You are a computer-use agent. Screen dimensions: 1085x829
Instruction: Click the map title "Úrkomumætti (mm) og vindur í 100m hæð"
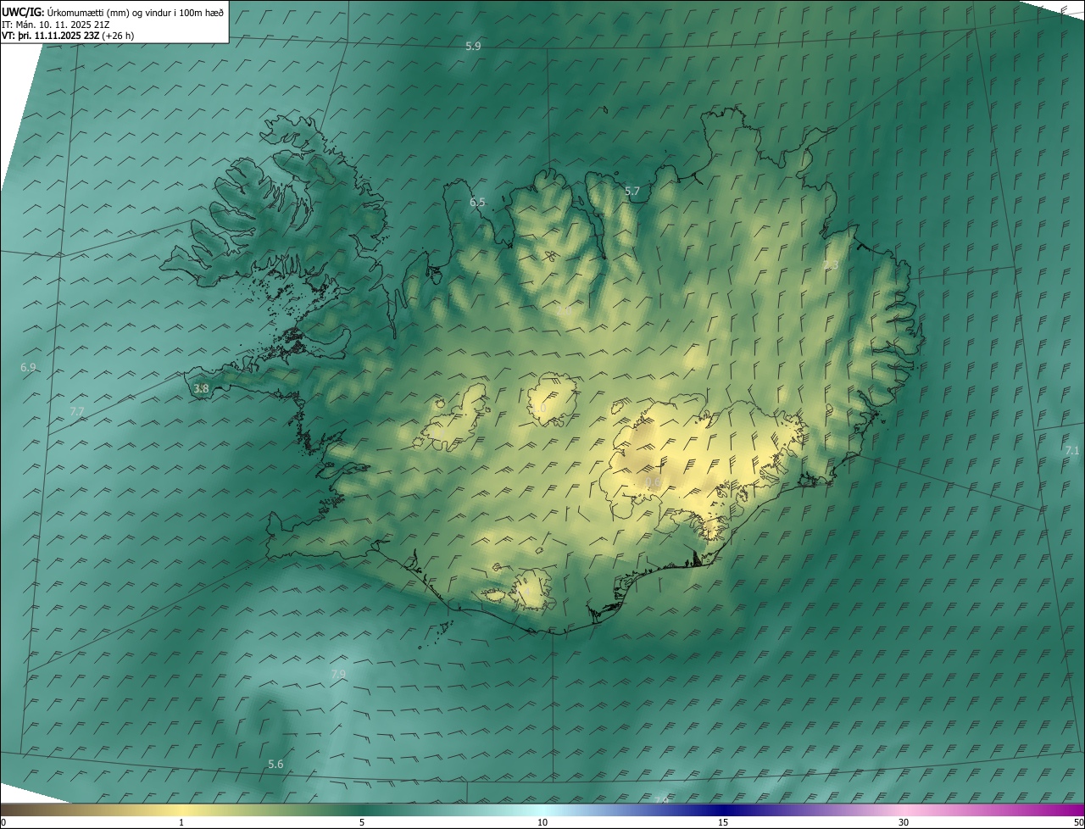pos(136,12)
